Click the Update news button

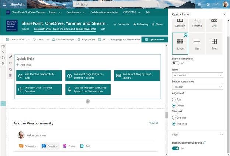click(x=154, y=39)
